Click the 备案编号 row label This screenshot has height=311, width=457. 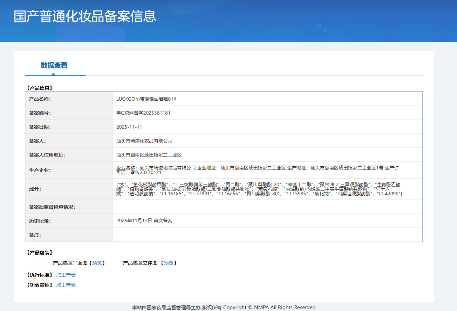tap(40, 113)
